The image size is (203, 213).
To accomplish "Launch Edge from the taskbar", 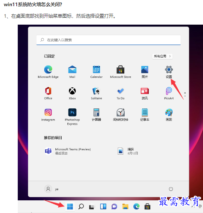I will pos(136,206).
